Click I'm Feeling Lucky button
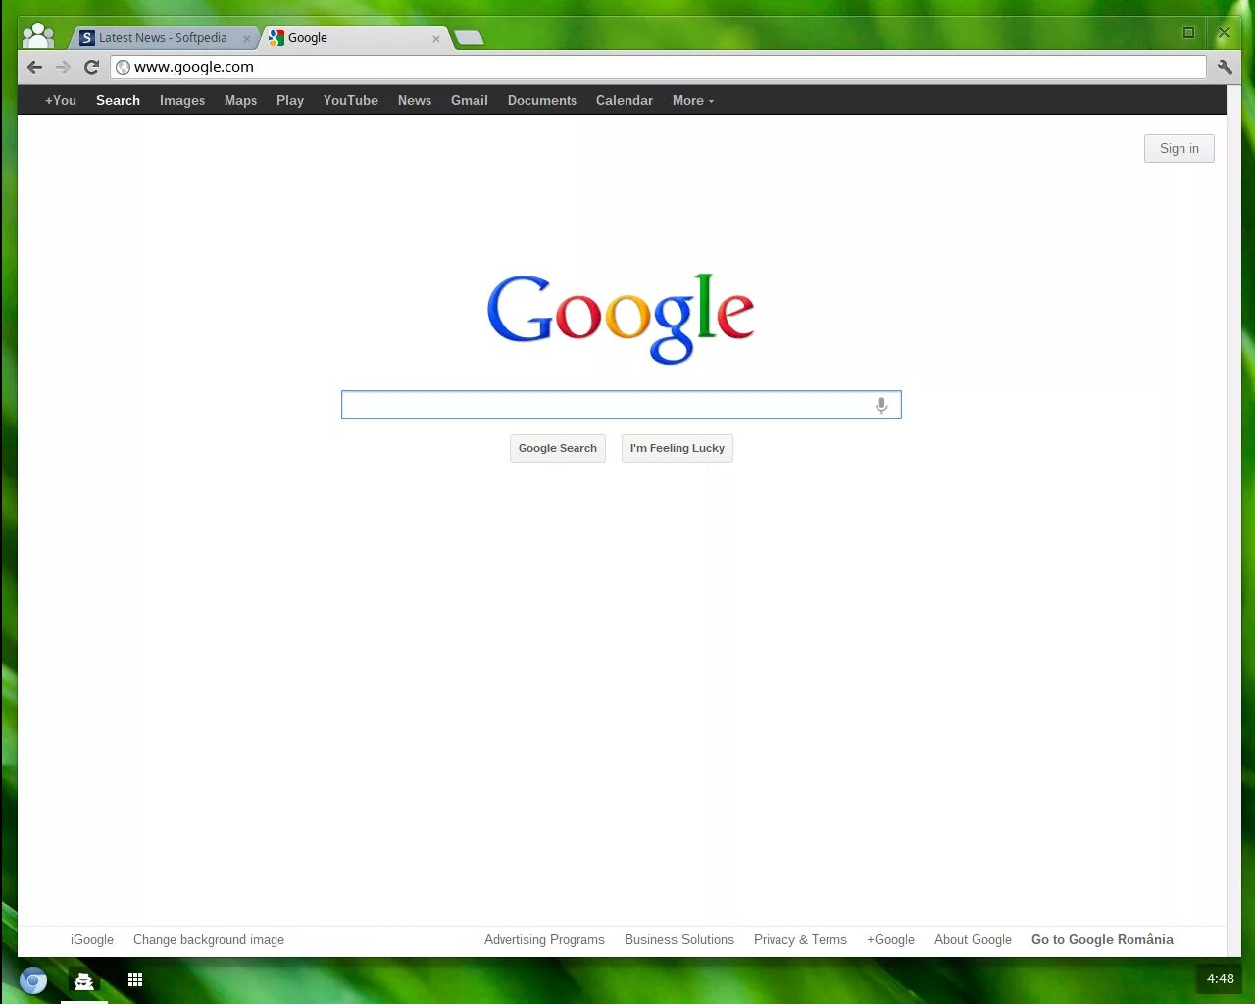 678,448
